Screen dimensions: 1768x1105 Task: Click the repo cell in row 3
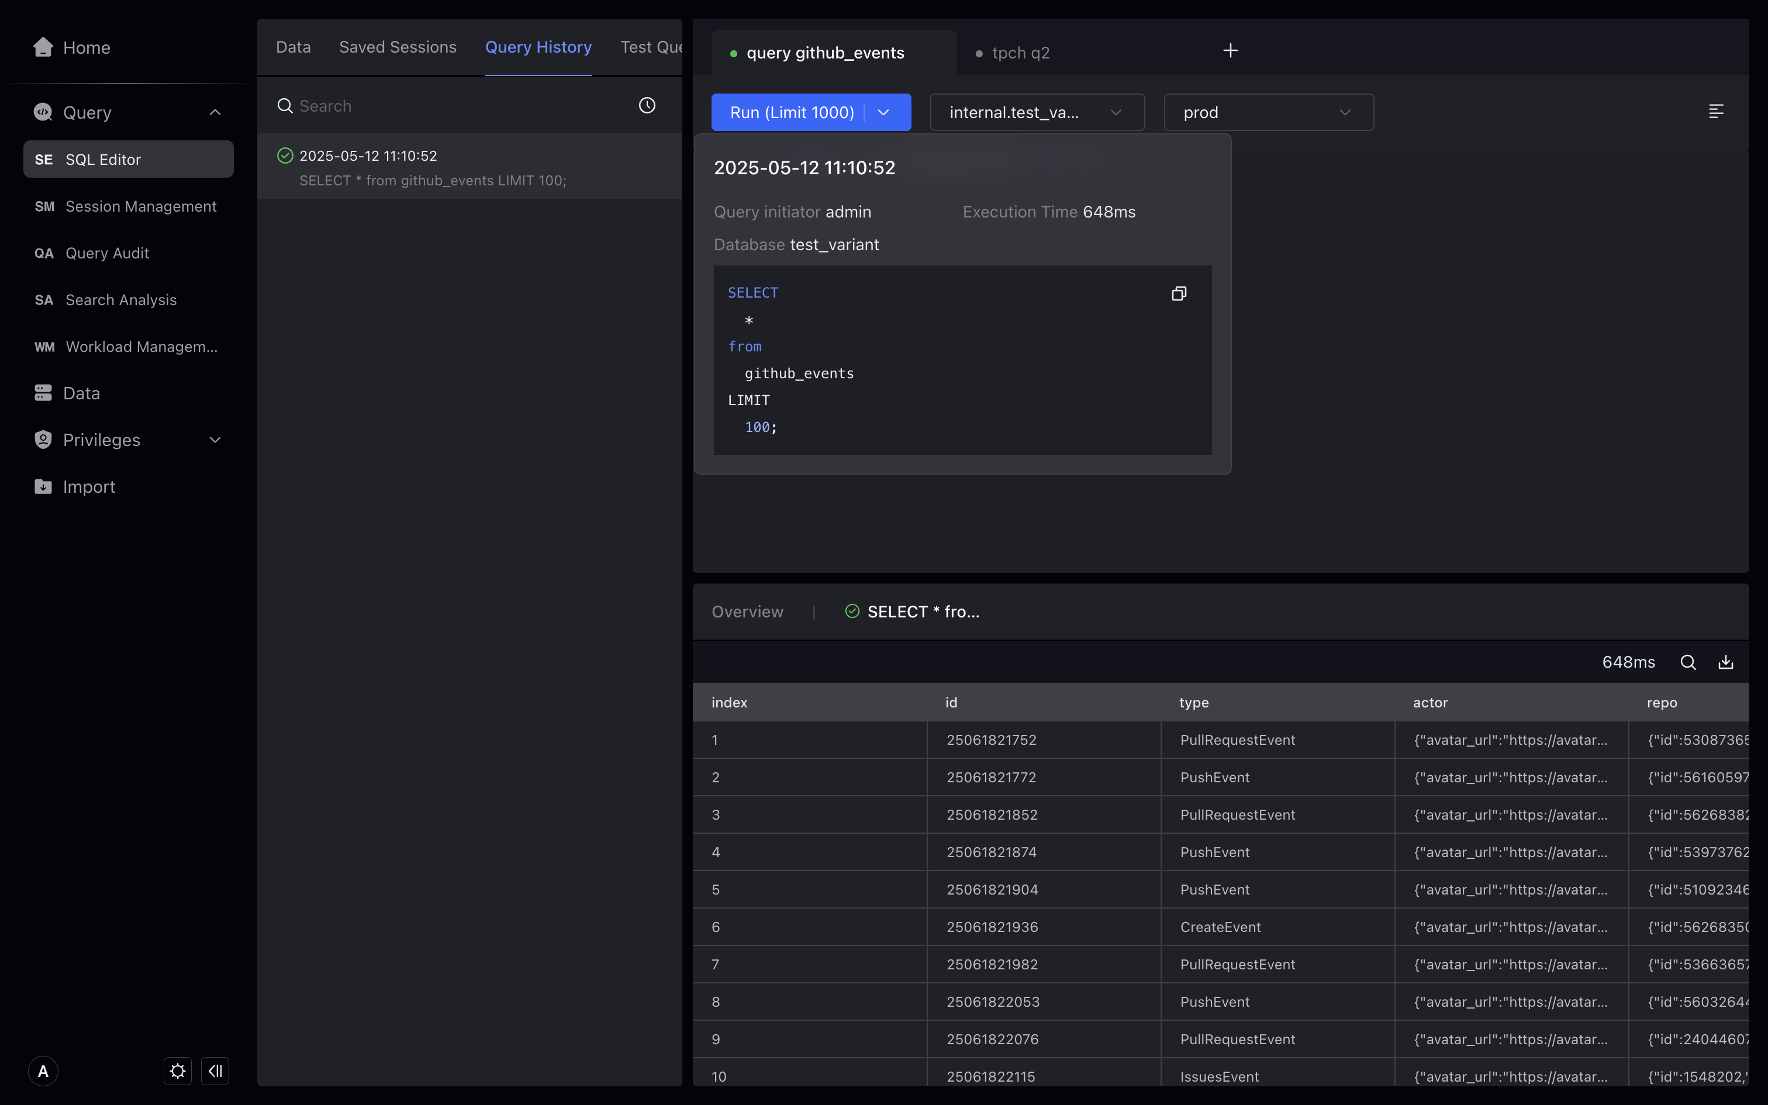click(1689, 814)
